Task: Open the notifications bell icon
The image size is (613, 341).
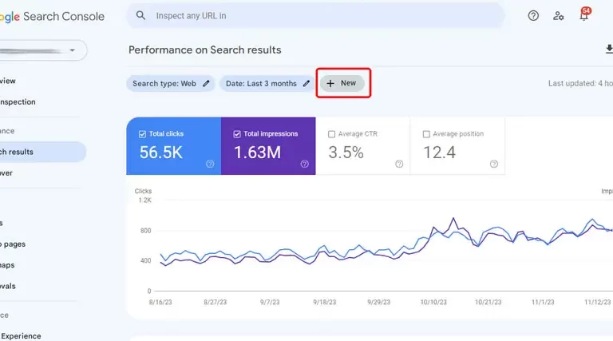Action: click(583, 16)
